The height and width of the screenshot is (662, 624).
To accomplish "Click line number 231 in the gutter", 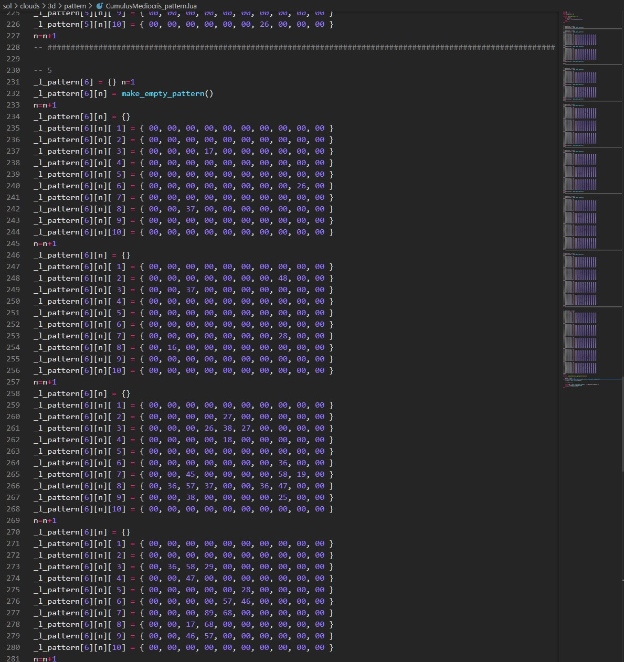I will [x=13, y=82].
